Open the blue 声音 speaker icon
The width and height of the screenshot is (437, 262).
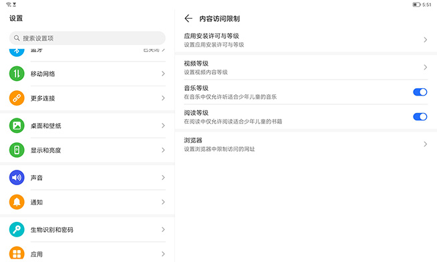tap(17, 178)
